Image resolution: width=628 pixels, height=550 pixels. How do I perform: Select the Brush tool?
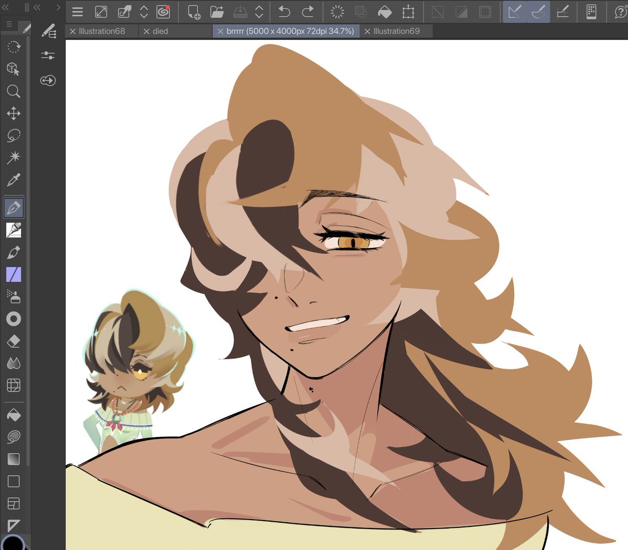14,252
